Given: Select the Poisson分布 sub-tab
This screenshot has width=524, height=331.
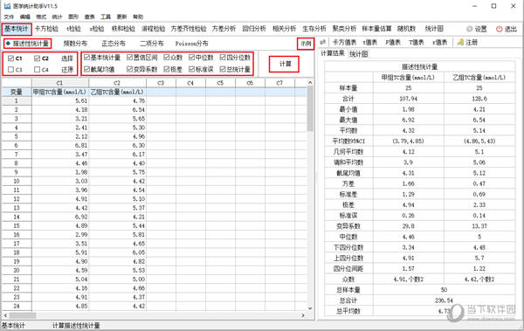Looking at the screenshot, I should click(x=192, y=44).
